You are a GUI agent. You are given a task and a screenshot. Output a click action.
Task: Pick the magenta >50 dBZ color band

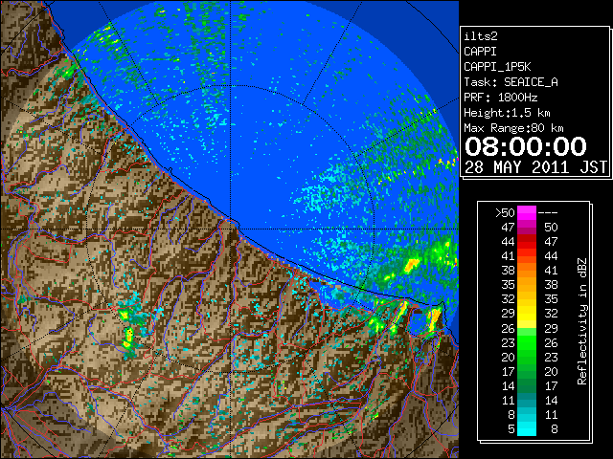527,213
